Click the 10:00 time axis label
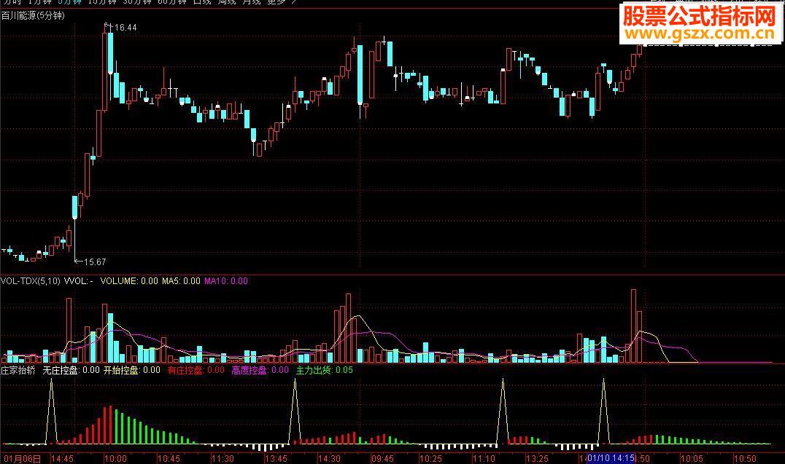This screenshot has height=464, width=785. pyautogui.click(x=116, y=458)
